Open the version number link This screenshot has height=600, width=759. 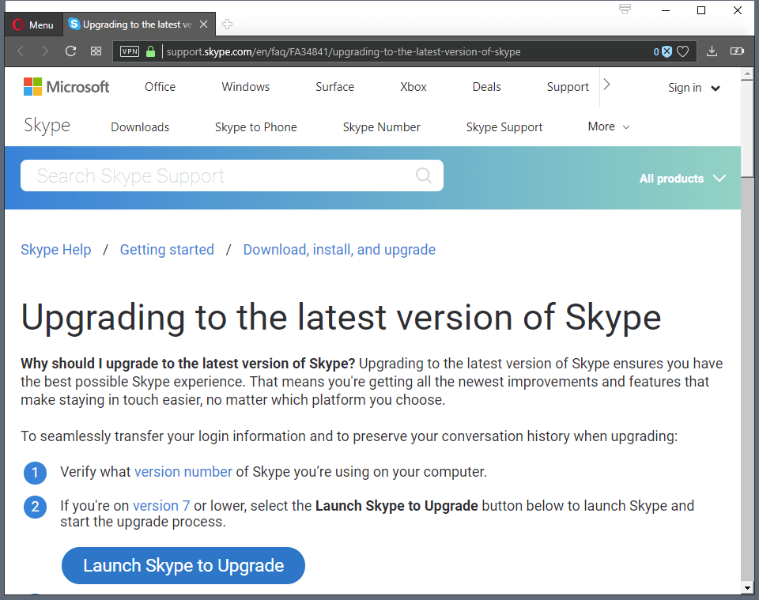coord(183,472)
